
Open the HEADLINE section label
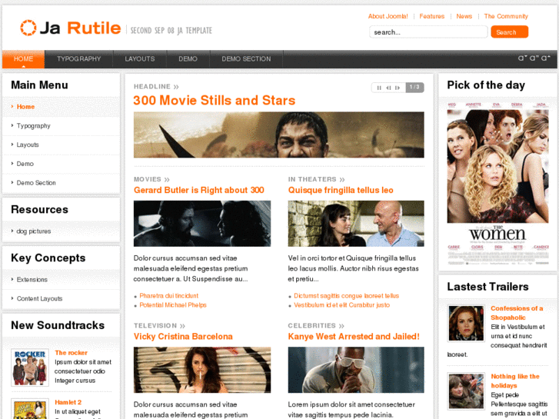coord(156,87)
